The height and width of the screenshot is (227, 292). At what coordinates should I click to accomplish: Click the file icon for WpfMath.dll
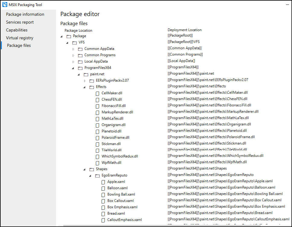tap(97, 163)
